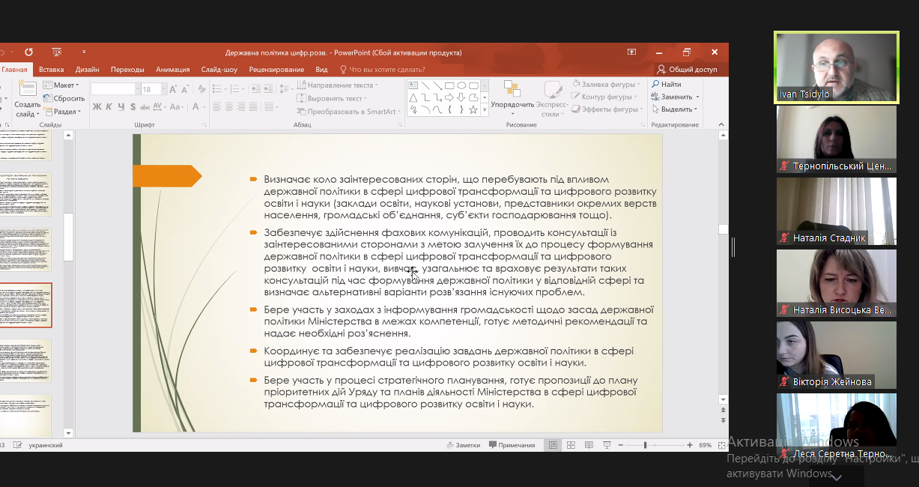Open the Дизайн ribbon tab
The height and width of the screenshot is (487, 919).
coord(88,70)
